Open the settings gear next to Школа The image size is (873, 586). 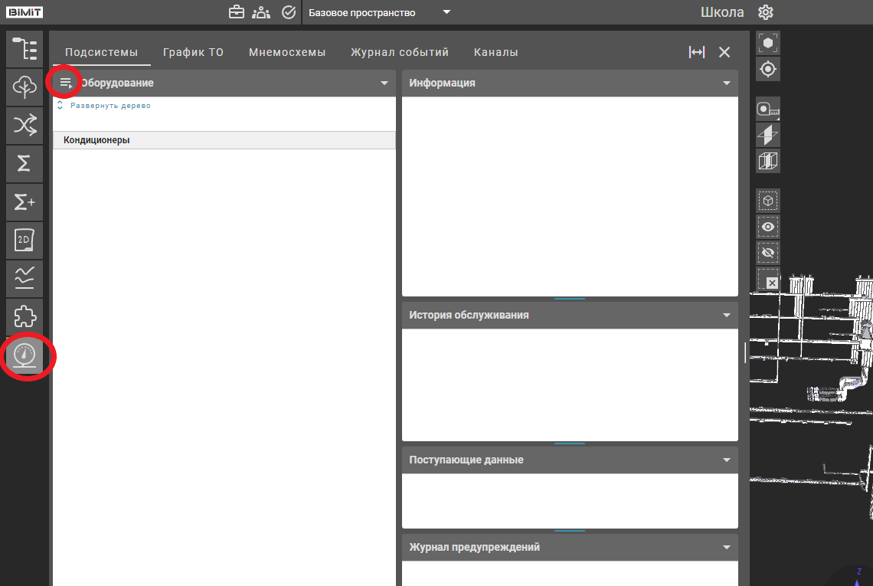click(765, 12)
